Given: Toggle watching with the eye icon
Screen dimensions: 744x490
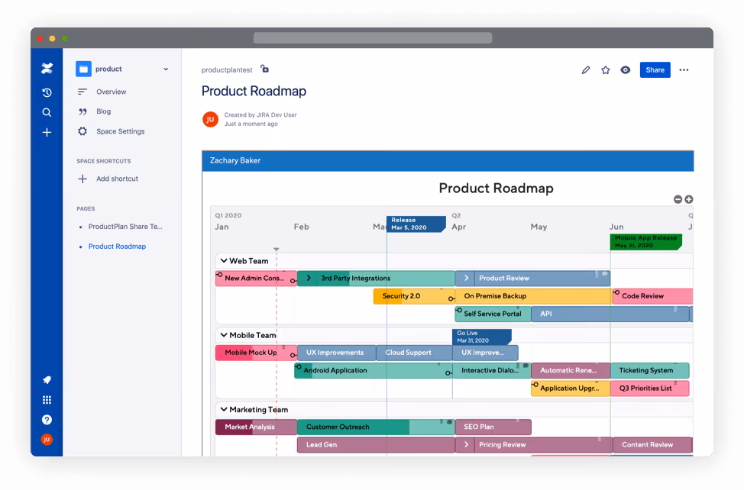Looking at the screenshot, I should pyautogui.click(x=625, y=69).
